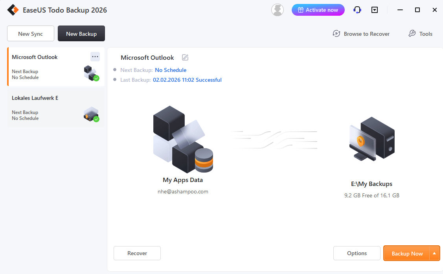This screenshot has height=274, width=443.
Task: Click the user account avatar
Action: tap(278, 9)
